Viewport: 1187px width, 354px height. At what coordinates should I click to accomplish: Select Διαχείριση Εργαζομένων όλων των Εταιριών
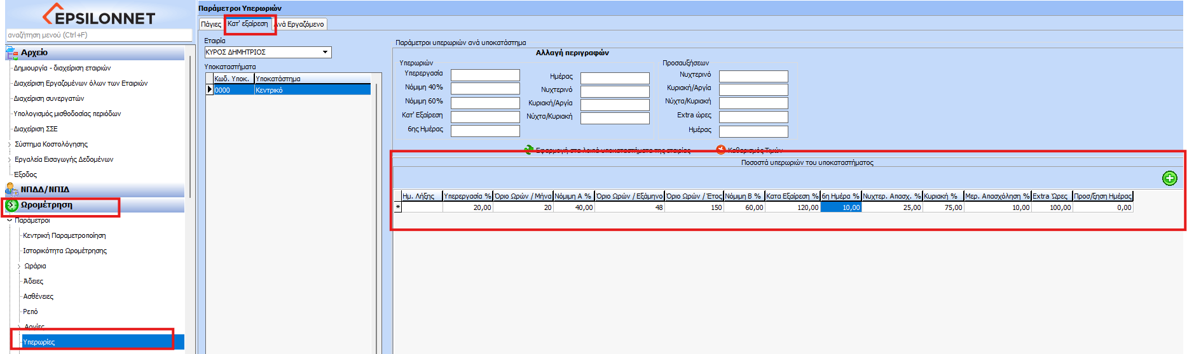click(81, 83)
